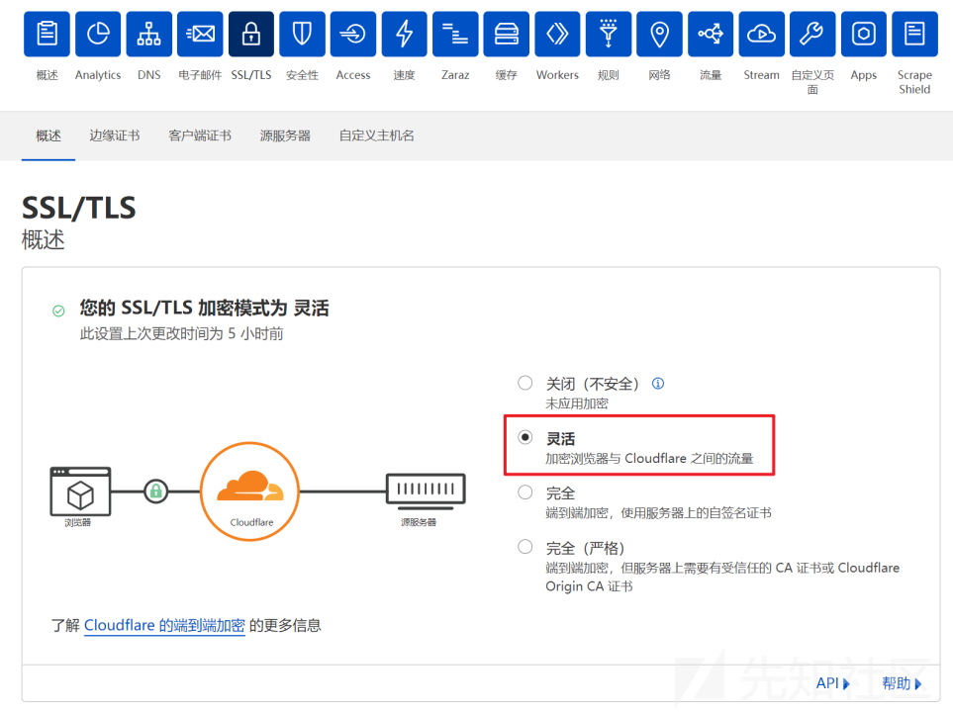The height and width of the screenshot is (714, 953).
Task: Open the Scrape Shield document icon
Action: click(x=914, y=34)
